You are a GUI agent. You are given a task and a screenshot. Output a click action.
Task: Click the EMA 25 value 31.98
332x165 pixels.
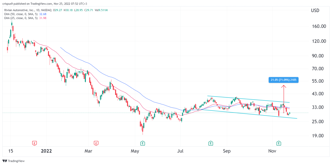click(x=43, y=17)
